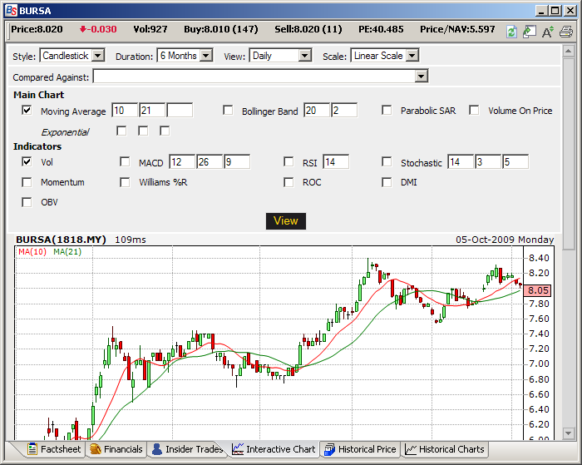Check the third Exponential checkbox
The height and width of the screenshot is (465, 582).
[x=165, y=131]
